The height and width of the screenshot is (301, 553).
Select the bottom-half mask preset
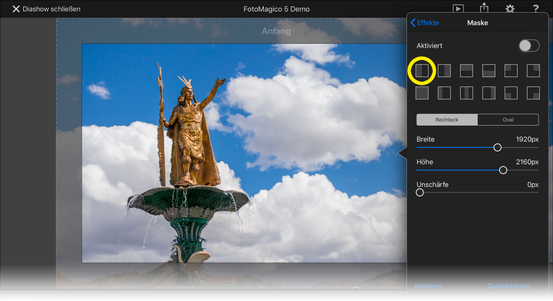click(x=488, y=71)
